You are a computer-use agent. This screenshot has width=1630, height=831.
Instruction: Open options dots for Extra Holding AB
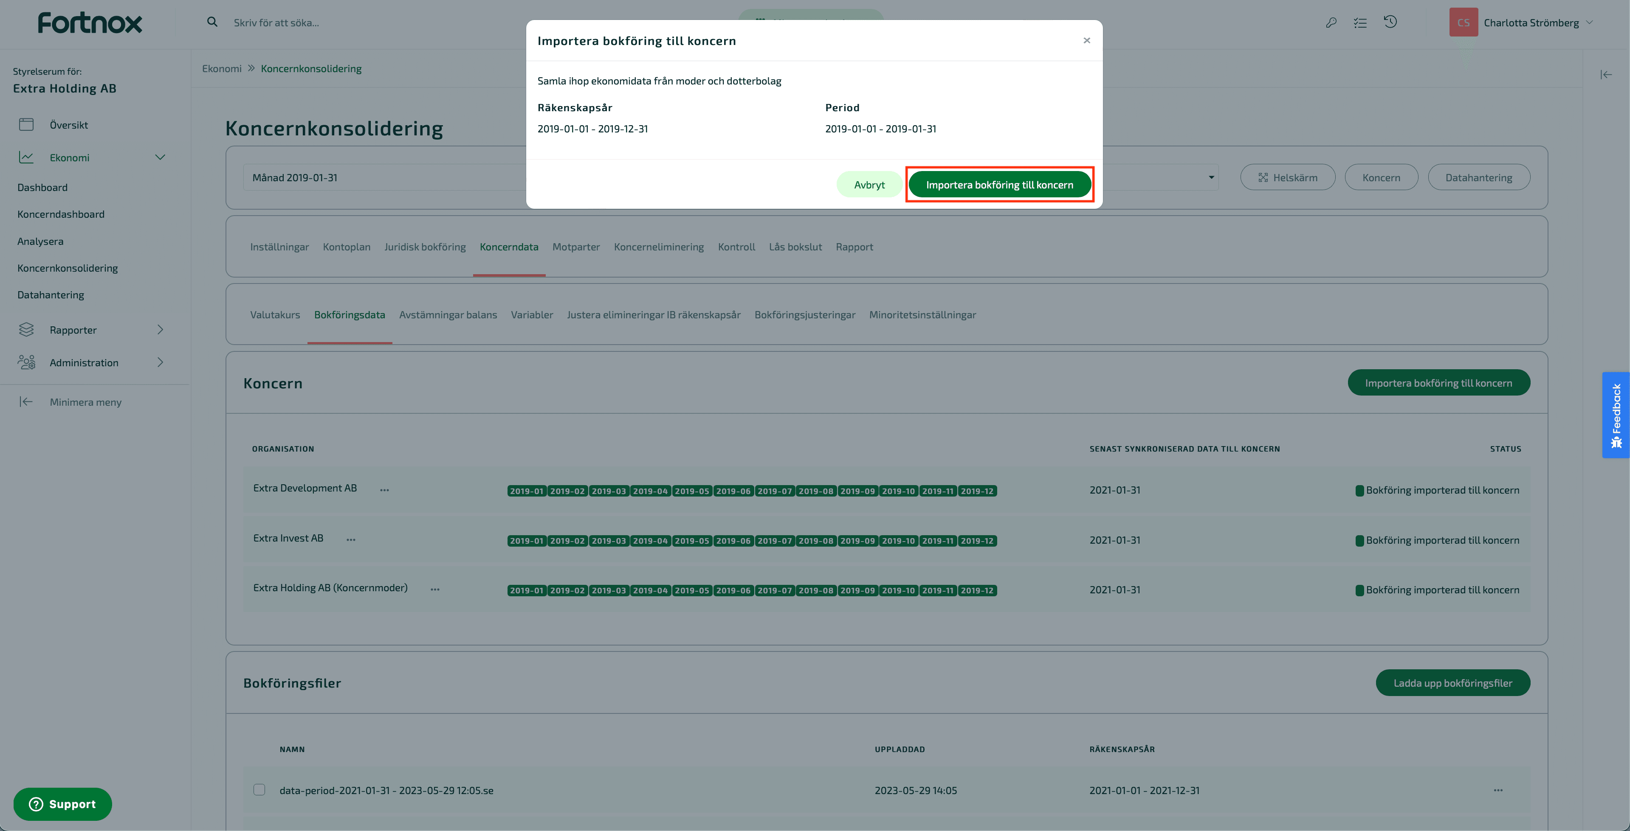(435, 590)
